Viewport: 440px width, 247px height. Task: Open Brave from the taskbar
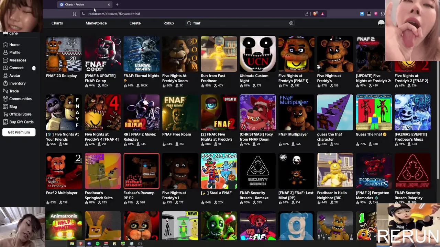(80, 244)
